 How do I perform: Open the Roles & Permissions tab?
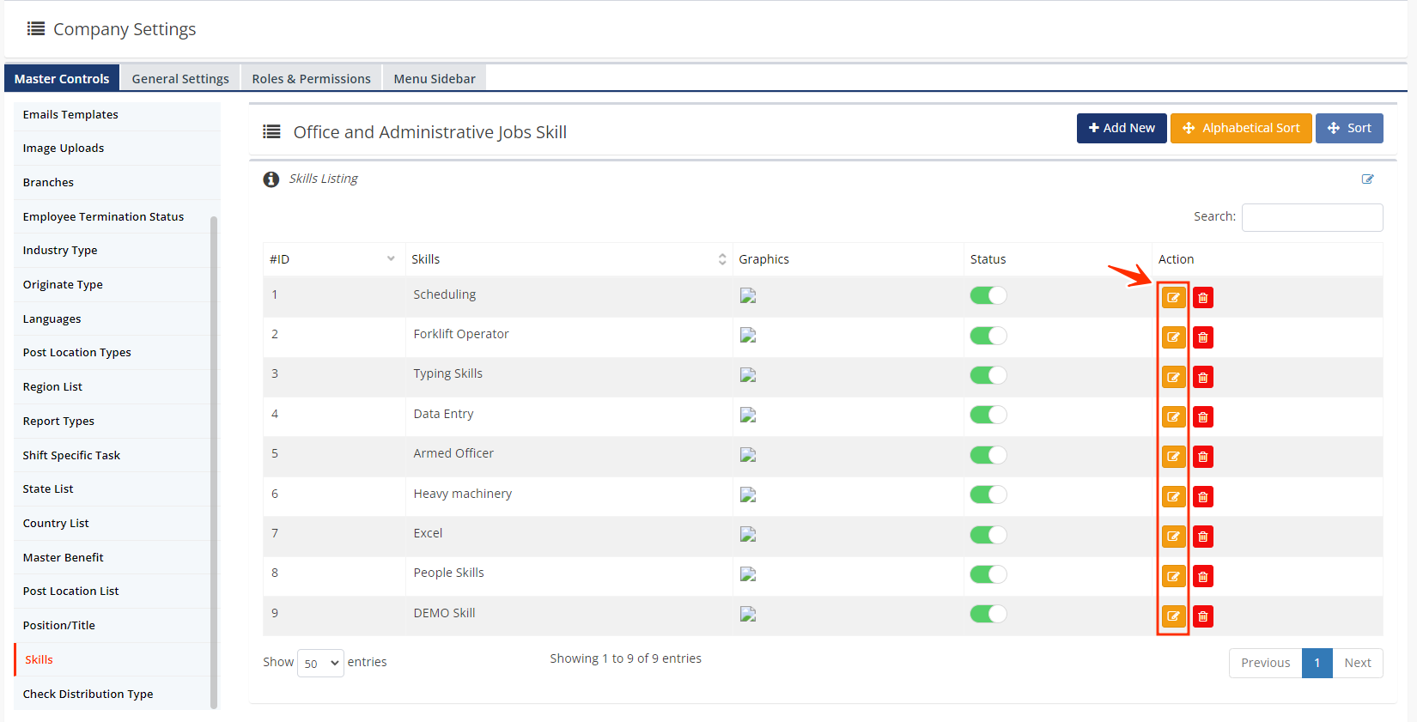pos(311,78)
